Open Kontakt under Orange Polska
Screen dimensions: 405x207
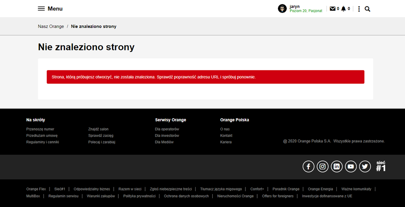[226, 136]
